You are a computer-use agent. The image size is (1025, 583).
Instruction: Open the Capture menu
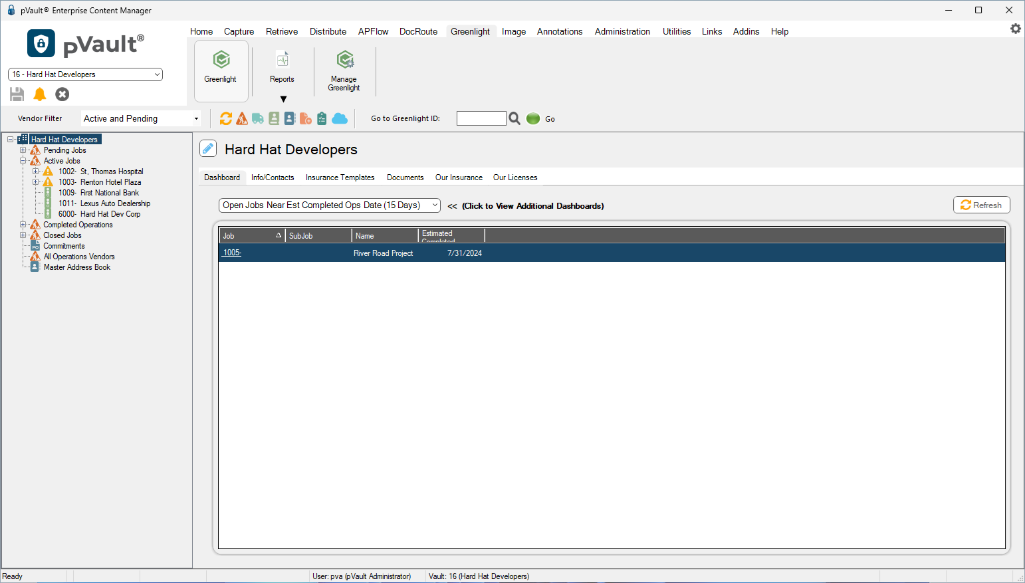(x=239, y=31)
